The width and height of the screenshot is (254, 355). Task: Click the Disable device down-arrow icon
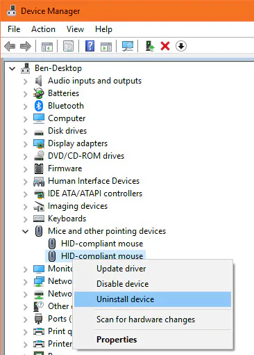click(181, 46)
